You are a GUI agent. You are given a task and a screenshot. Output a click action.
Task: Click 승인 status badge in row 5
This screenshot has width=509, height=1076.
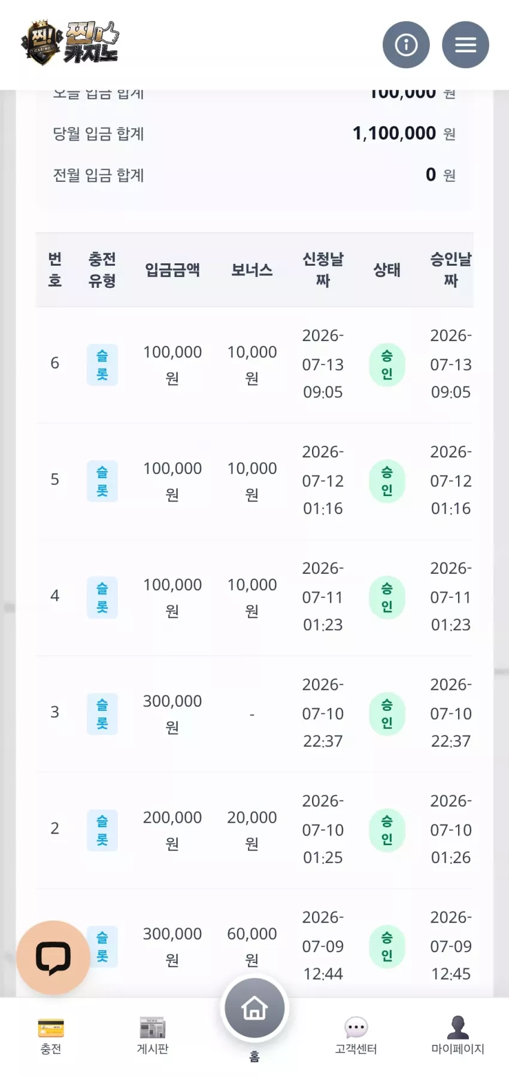click(x=387, y=481)
